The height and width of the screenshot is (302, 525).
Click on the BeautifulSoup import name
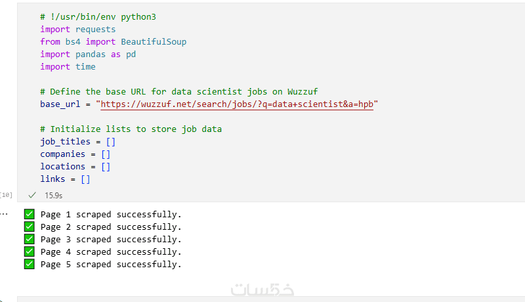coord(154,42)
